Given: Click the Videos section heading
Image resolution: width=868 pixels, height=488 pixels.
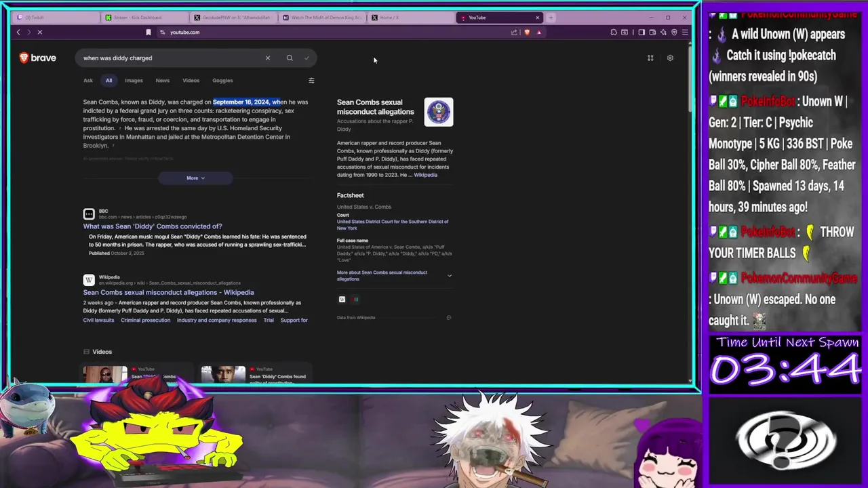Looking at the screenshot, I should tap(102, 352).
